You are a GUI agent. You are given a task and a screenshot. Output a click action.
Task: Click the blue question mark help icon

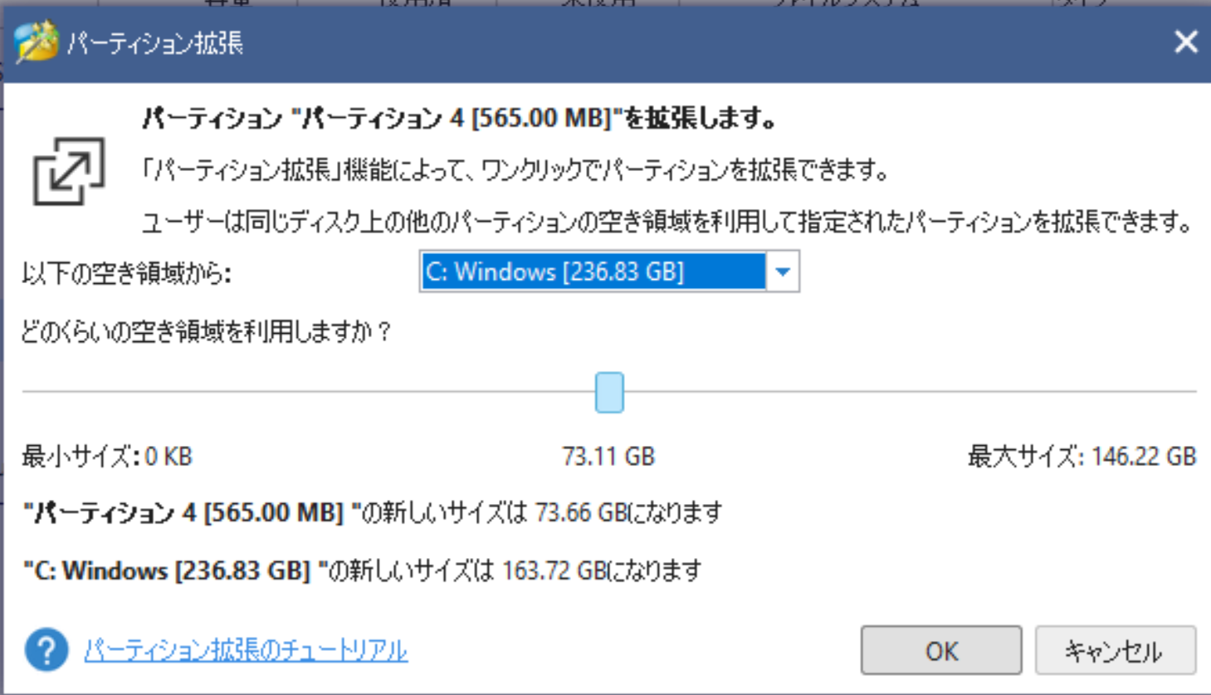coord(46,649)
